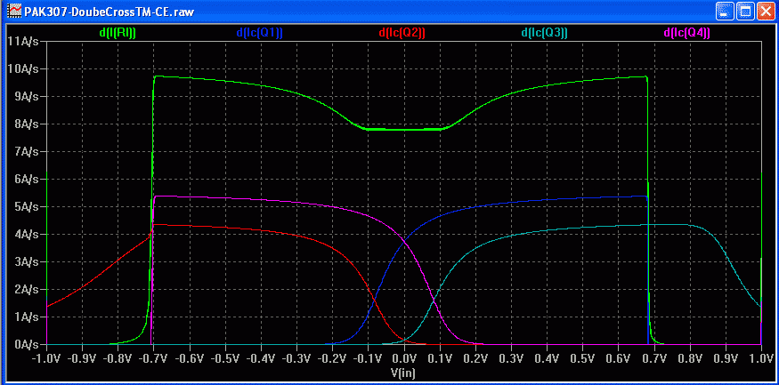The image size is (779, 385).
Task: Click the d(I(Rl)) green trace label
Action: (118, 32)
